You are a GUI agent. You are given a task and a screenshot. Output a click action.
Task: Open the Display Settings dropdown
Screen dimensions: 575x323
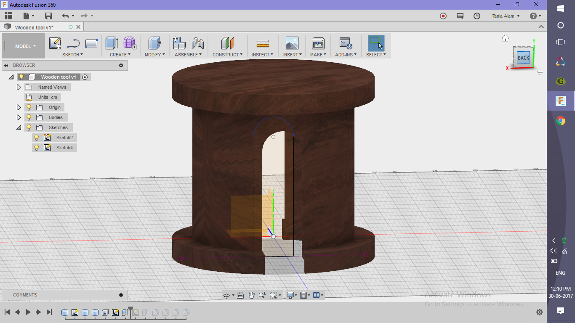(x=292, y=295)
